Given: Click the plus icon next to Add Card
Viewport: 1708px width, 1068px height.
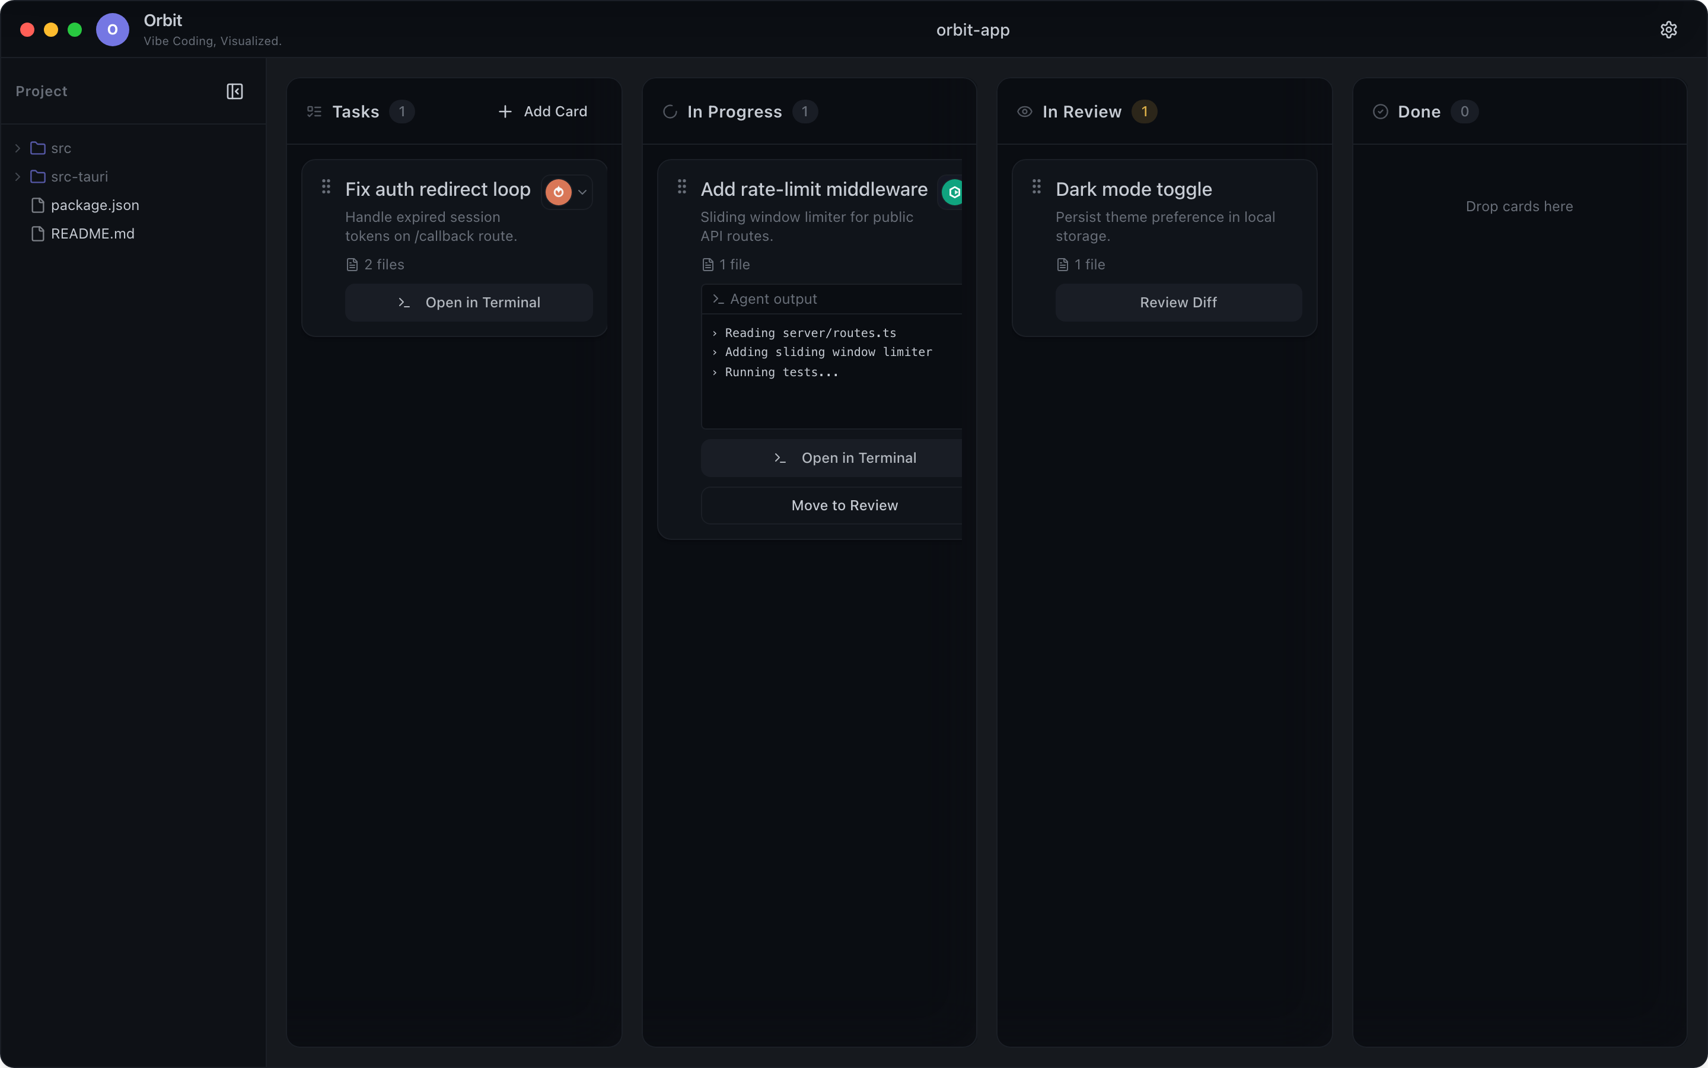Looking at the screenshot, I should pyautogui.click(x=505, y=112).
